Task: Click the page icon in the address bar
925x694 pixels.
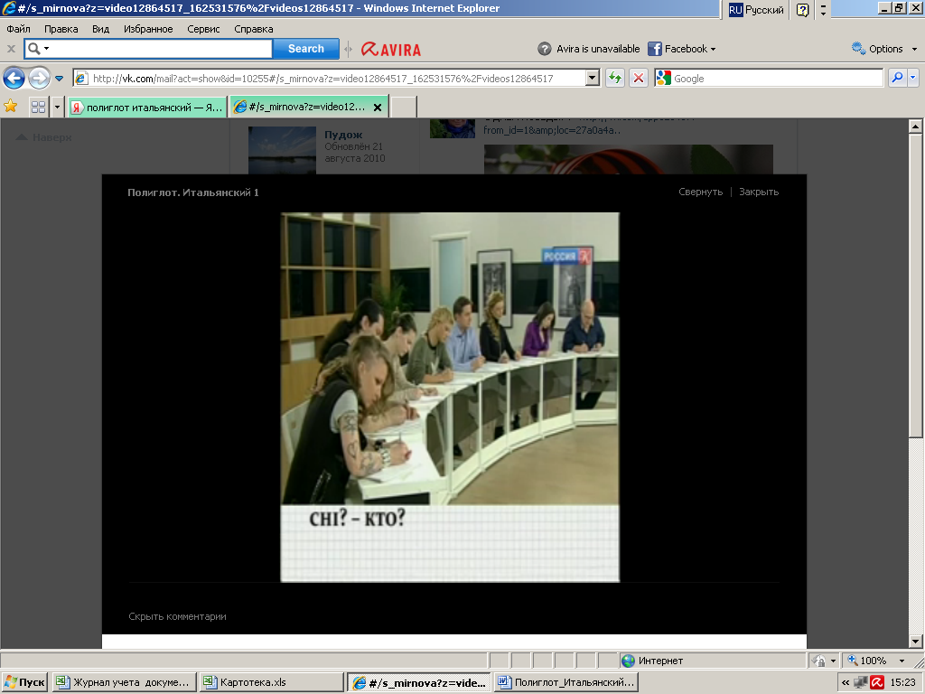Action: pyautogui.click(x=82, y=78)
